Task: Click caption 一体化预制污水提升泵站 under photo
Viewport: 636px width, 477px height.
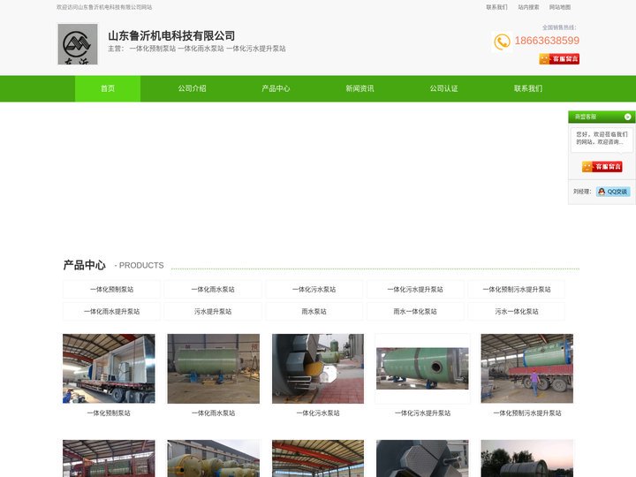Action: pos(527,413)
